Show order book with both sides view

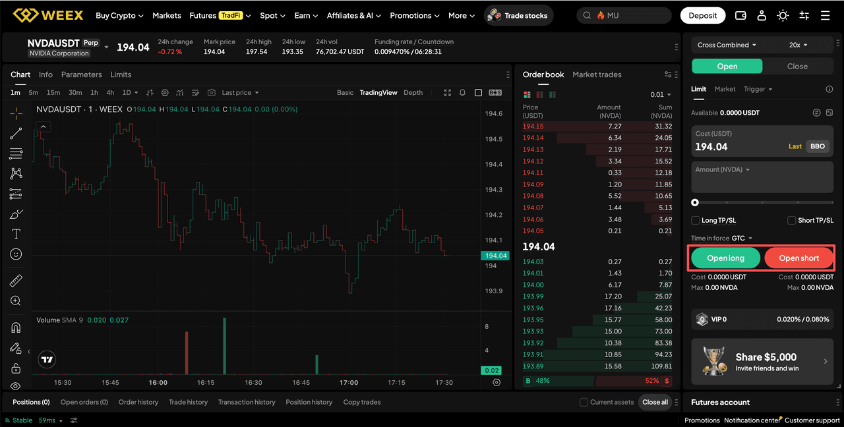pos(527,95)
